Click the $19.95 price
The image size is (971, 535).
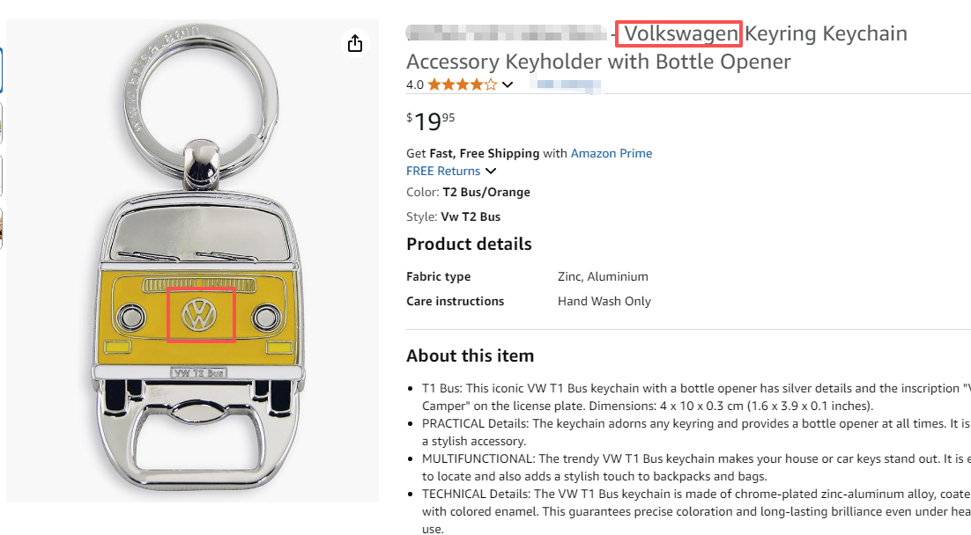[431, 121]
